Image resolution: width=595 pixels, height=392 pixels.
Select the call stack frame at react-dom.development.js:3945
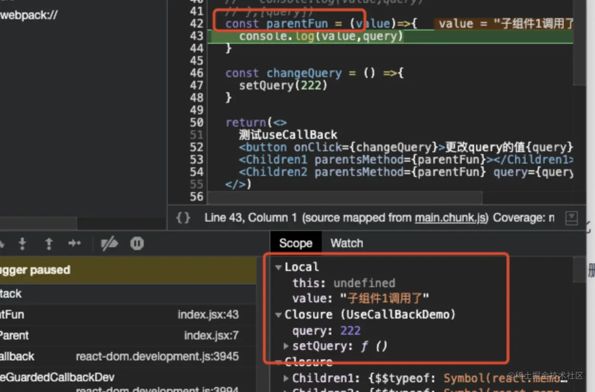pos(128,356)
